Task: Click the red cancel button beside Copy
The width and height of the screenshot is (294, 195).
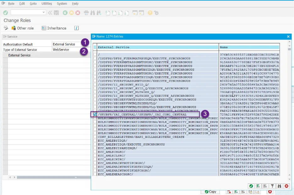Action: pyautogui.click(x=270, y=192)
